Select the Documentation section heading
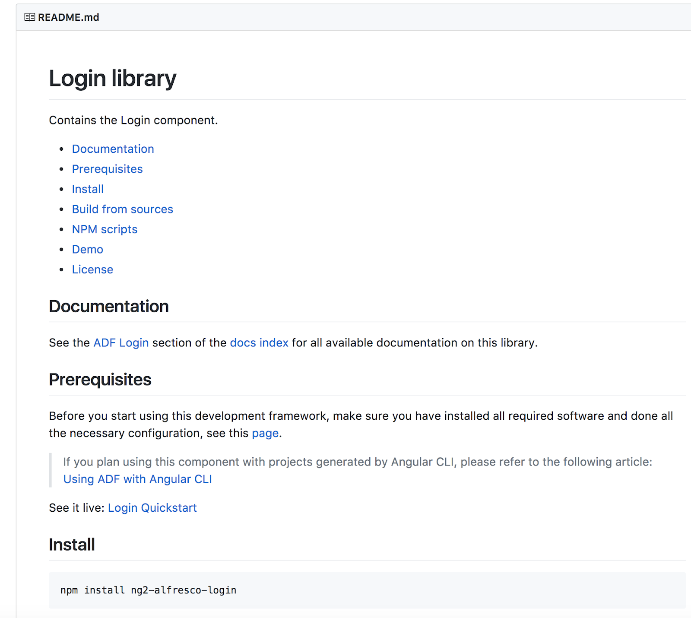 point(109,307)
